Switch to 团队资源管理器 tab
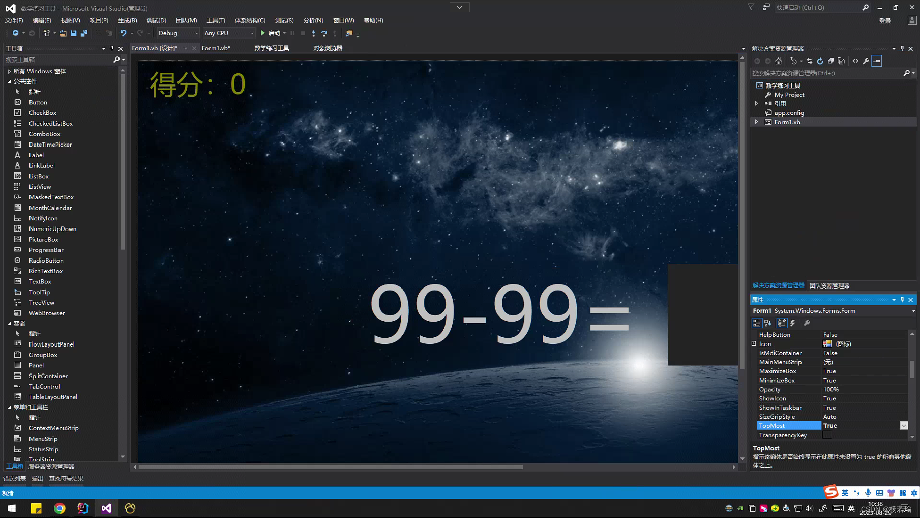Image resolution: width=920 pixels, height=518 pixels. point(829,286)
